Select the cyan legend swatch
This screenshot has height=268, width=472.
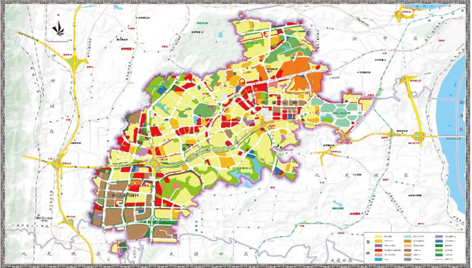pyautogui.click(x=379, y=259)
